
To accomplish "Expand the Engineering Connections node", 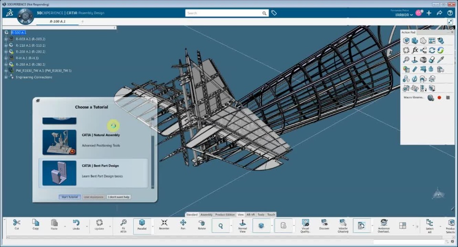I will (6, 77).
